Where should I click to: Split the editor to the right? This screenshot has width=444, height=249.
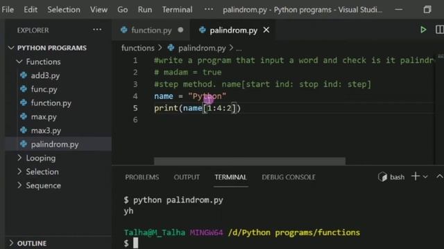point(439,30)
